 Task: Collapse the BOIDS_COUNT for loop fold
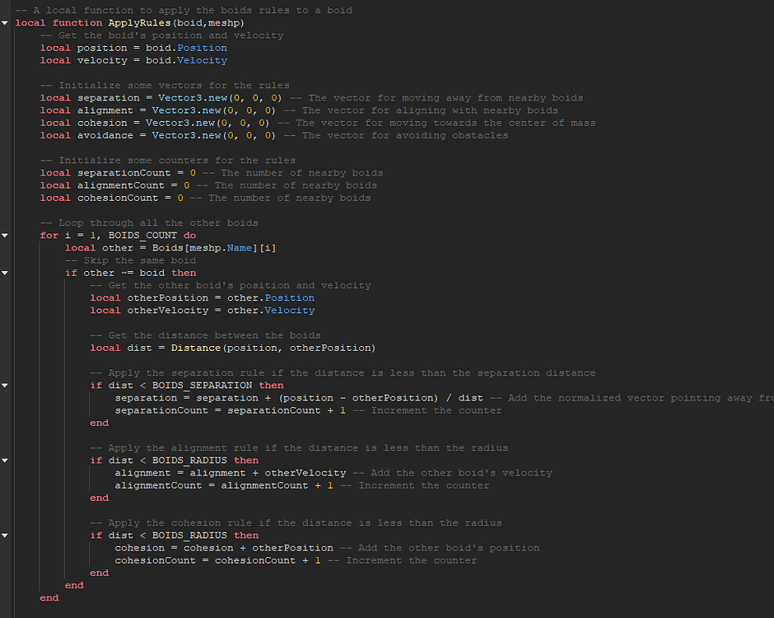(x=5, y=235)
